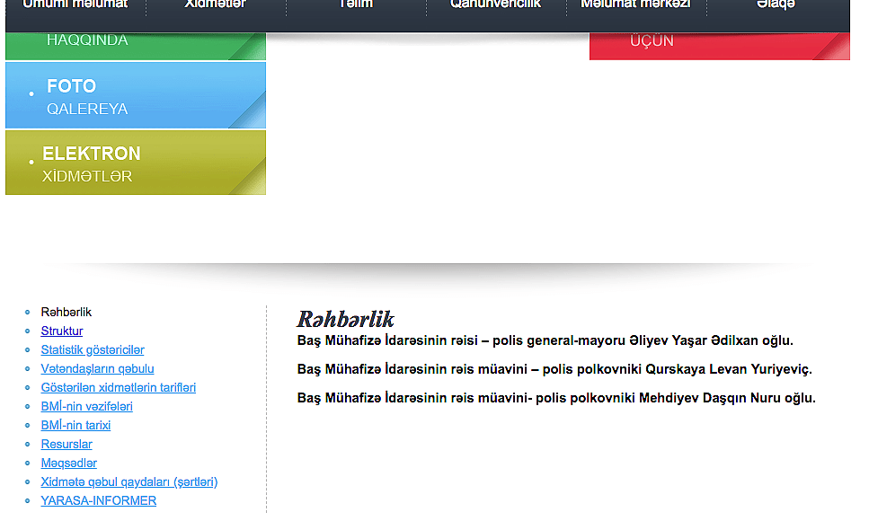Viewport: 869px width, 521px height.
Task: Select Təlim in the top navigation
Action: coord(356,6)
